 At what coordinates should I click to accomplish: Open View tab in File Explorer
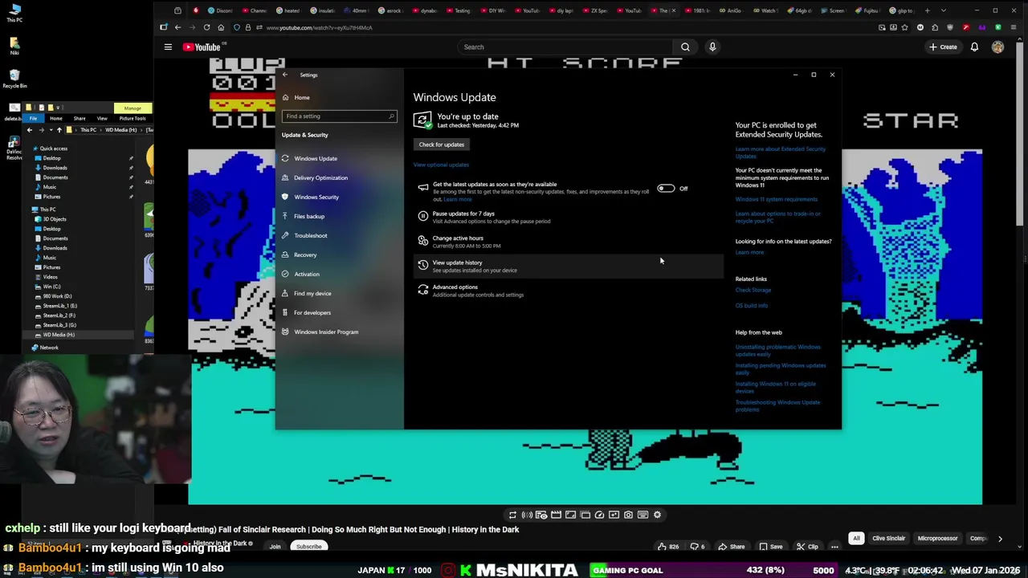point(102,118)
